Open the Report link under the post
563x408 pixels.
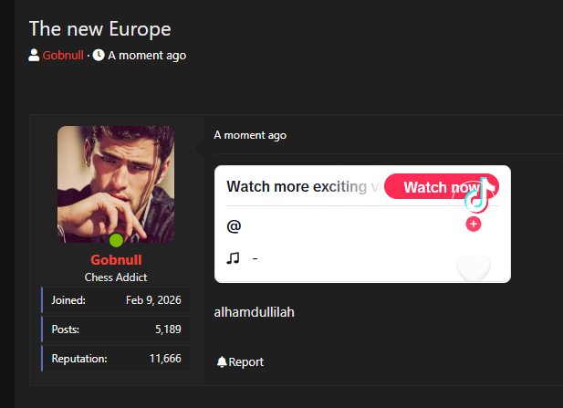(246, 362)
